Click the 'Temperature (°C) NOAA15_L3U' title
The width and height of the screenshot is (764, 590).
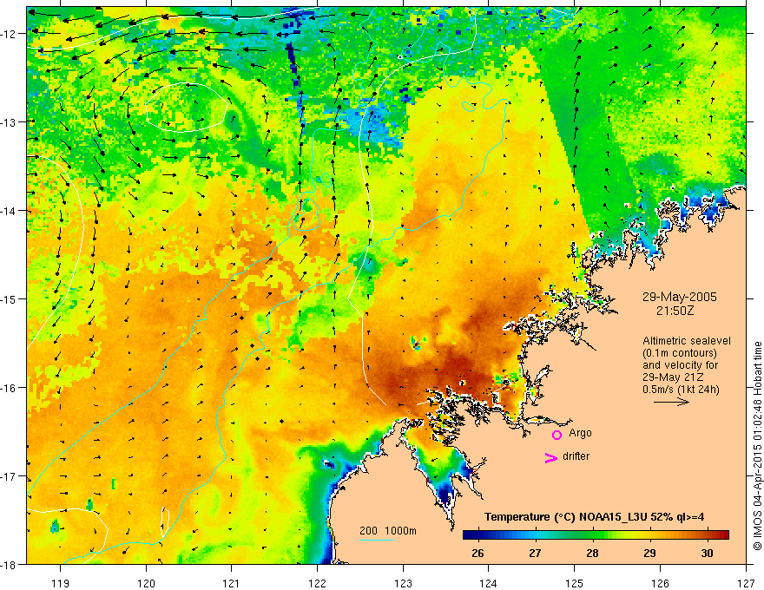pyautogui.click(x=566, y=517)
